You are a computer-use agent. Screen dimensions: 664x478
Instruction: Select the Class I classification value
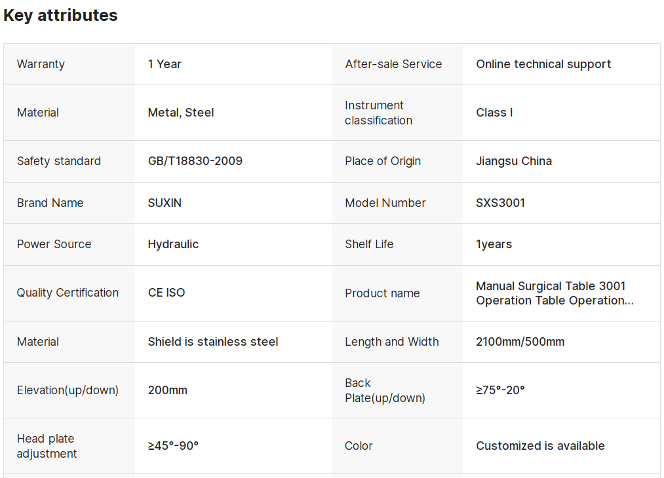click(494, 113)
